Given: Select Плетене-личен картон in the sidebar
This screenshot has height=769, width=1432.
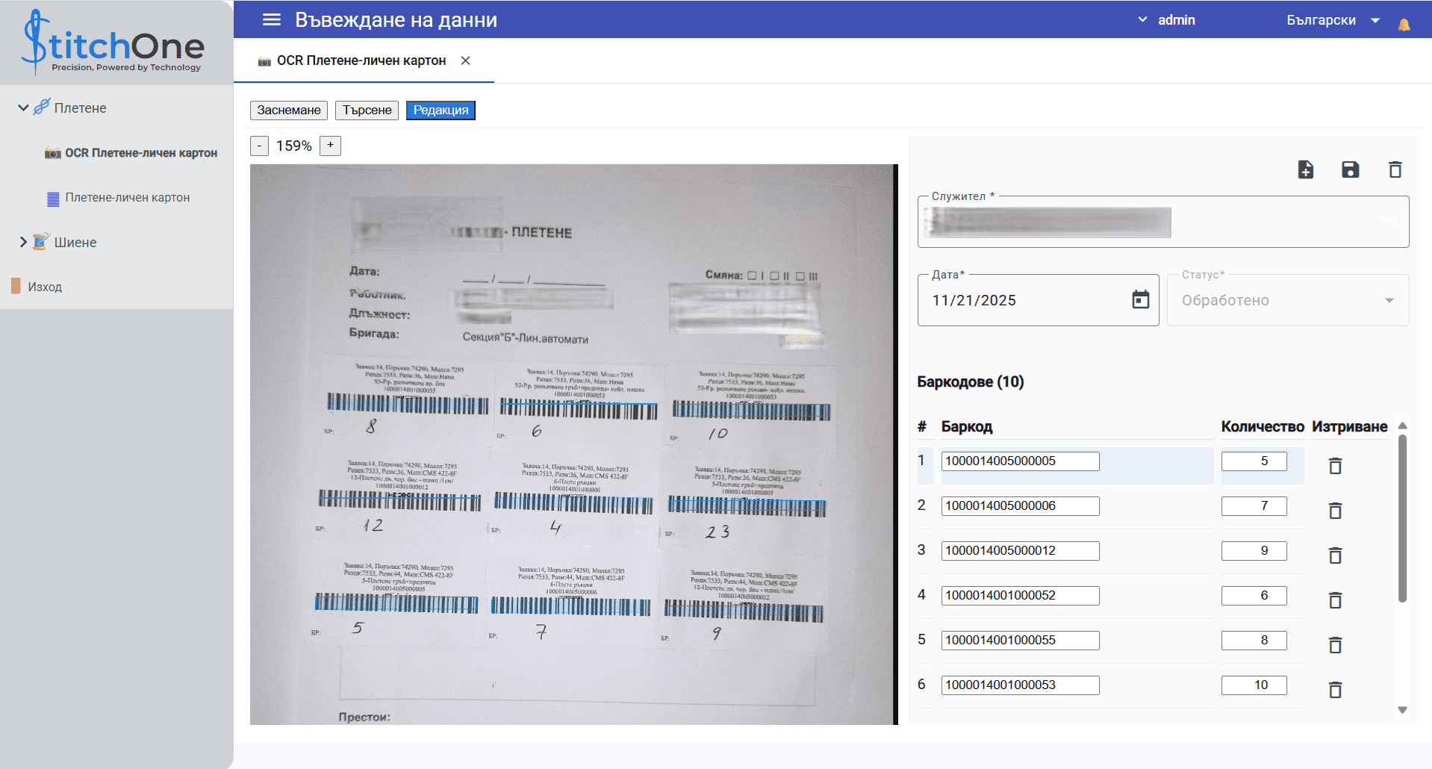Looking at the screenshot, I should pyautogui.click(x=127, y=198).
